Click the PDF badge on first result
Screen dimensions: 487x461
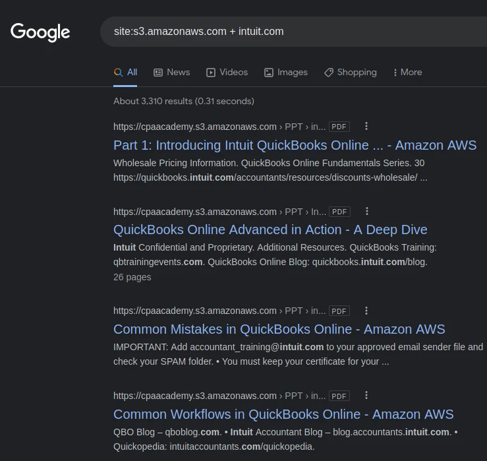339,127
